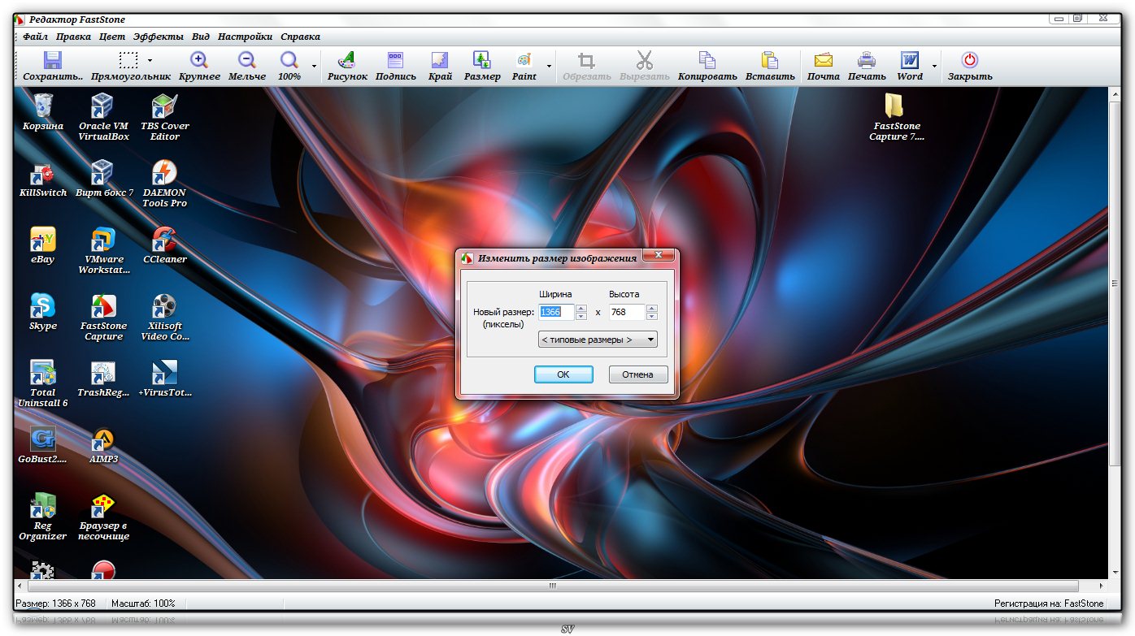Screen dimensions: 1135x636
Task: Open the dropdown arrow next to Paint
Action: click(x=549, y=66)
